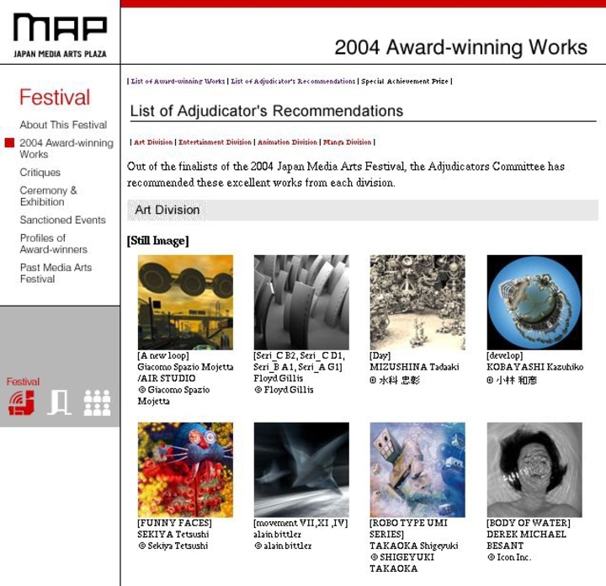Open Special Achievement Prize link
The height and width of the screenshot is (586, 606).
click(x=405, y=81)
